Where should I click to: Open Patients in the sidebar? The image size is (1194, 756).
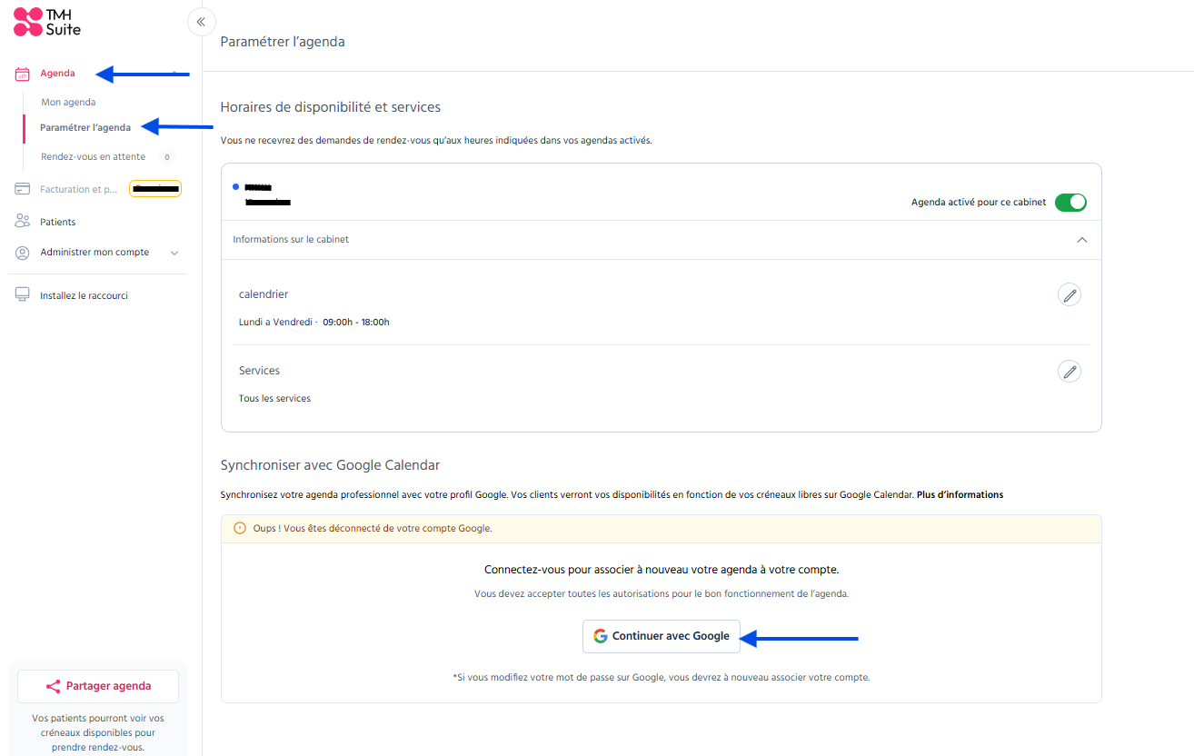pyautogui.click(x=58, y=222)
